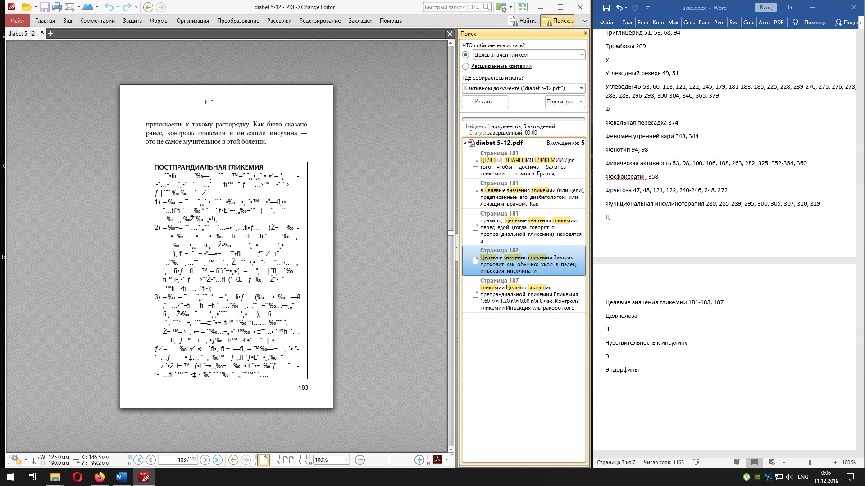Screen dimensions: 865x486
Task: Click the zoom slider handle in the PDF status bar
Action: point(389,459)
